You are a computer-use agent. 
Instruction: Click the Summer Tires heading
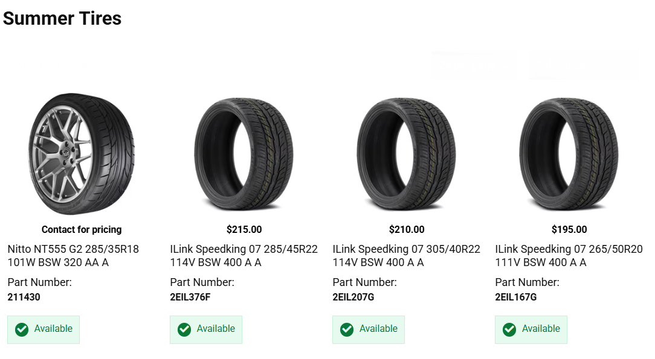(x=62, y=18)
